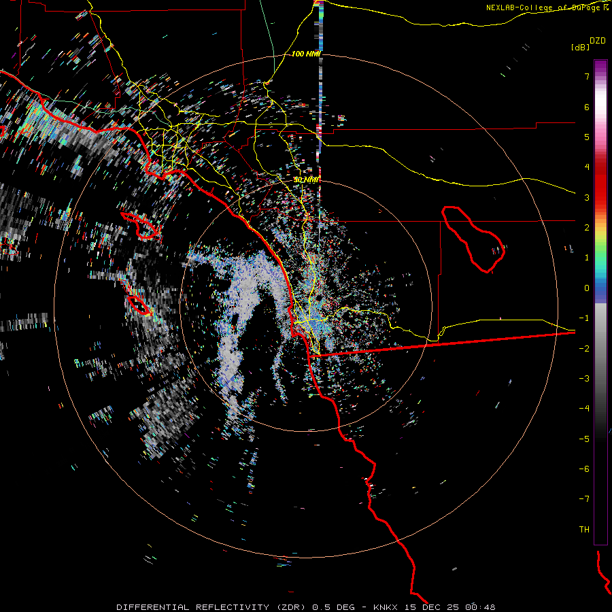Click the "100 NMI" range ring label
The width and height of the screenshot is (612, 612).
pos(305,54)
